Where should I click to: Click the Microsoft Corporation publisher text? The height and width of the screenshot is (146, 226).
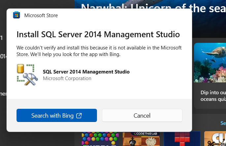pos(67,78)
